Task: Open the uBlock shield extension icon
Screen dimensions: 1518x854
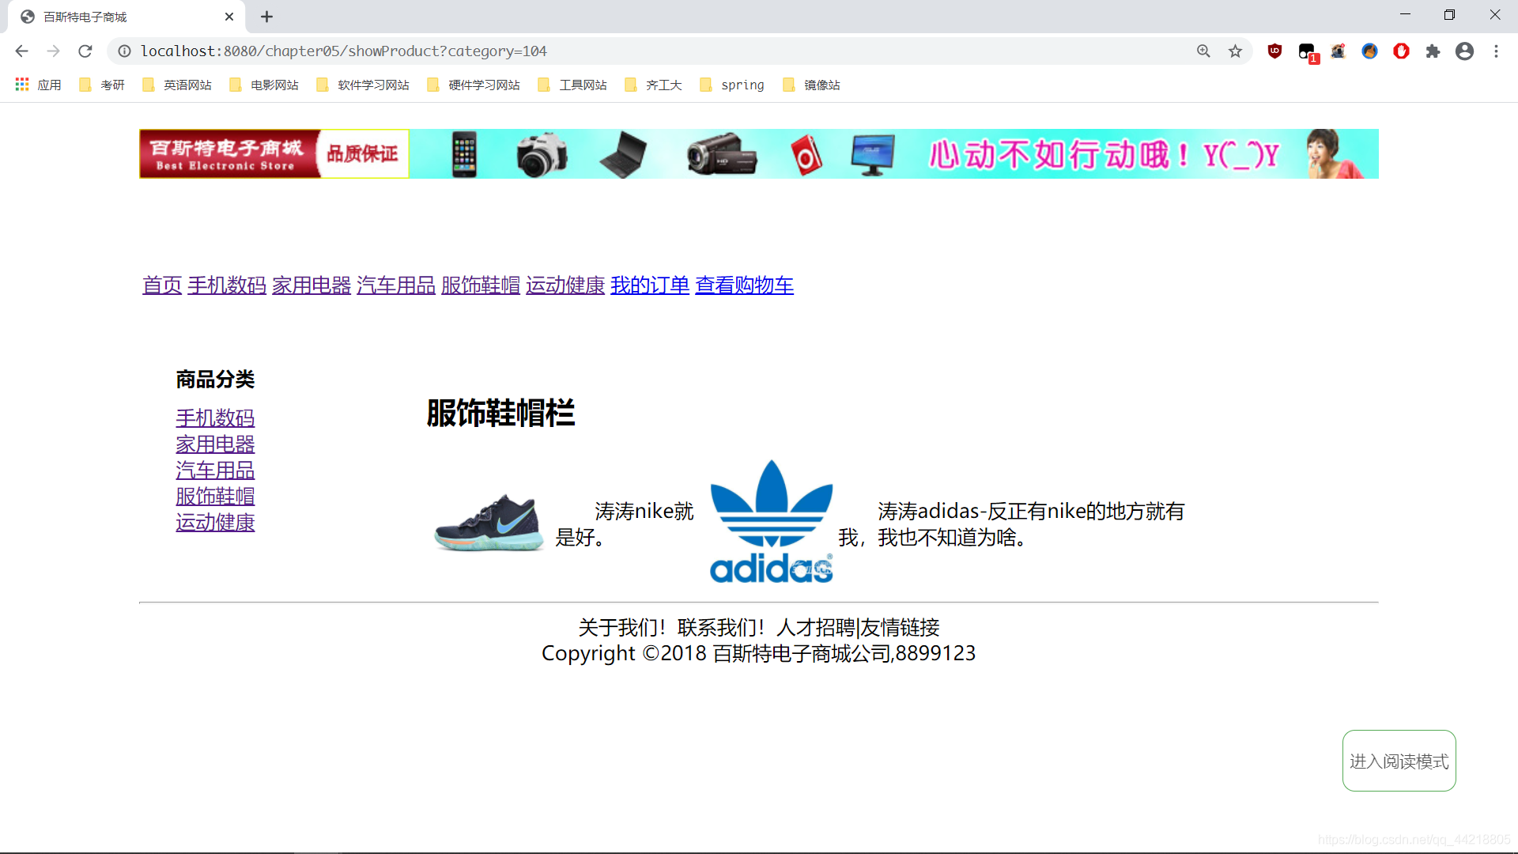Action: point(1274,51)
